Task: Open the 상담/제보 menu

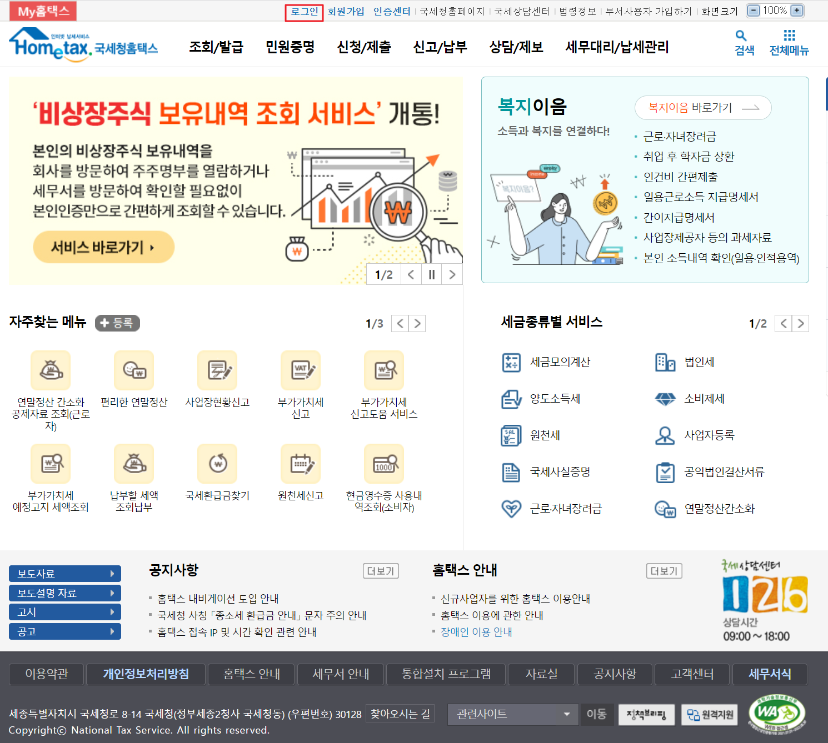Action: (516, 47)
